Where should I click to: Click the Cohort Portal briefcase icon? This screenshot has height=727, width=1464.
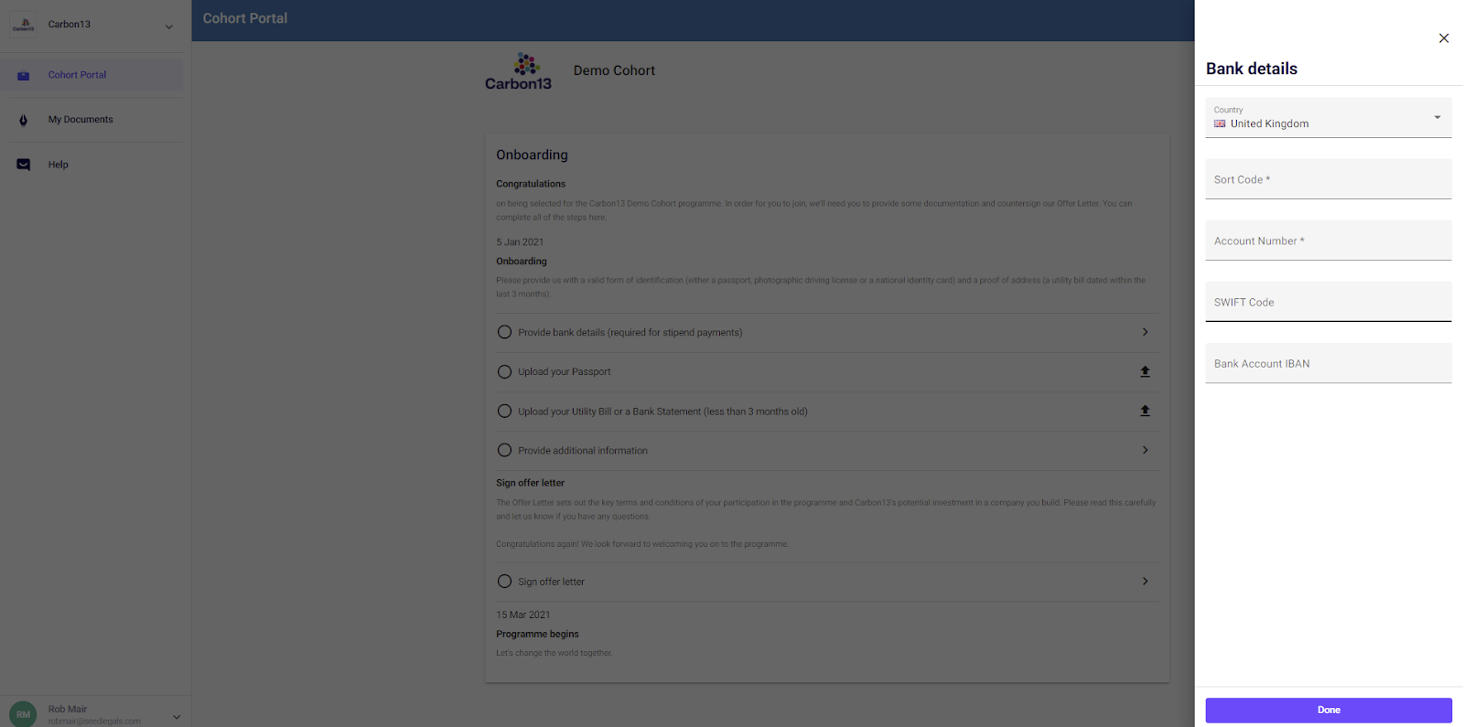pyautogui.click(x=24, y=75)
